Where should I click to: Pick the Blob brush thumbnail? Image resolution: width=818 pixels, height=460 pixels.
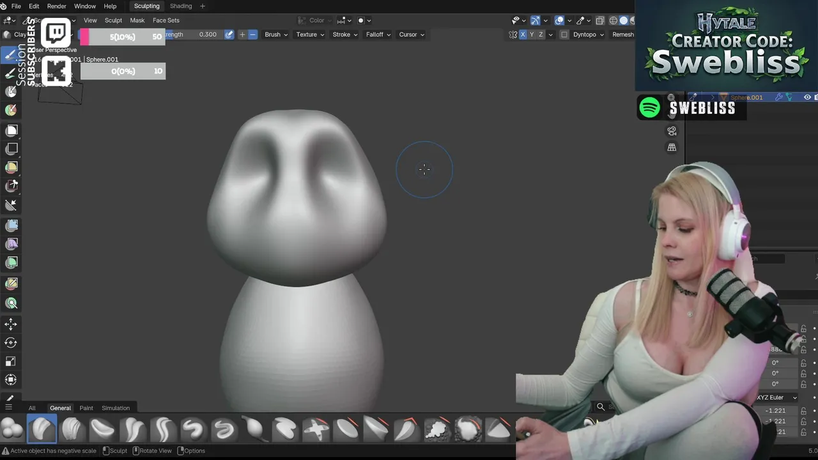click(12, 429)
